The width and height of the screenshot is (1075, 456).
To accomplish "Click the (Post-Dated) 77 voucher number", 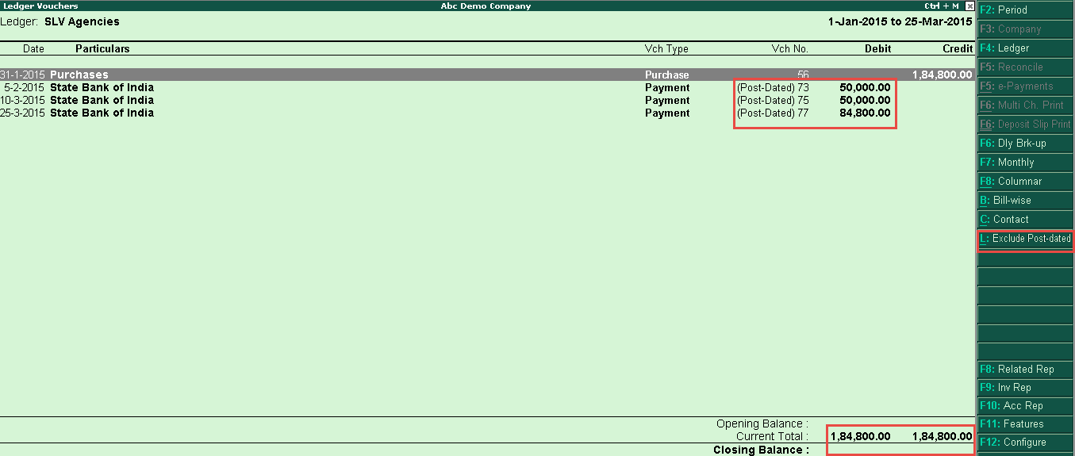I will pyautogui.click(x=773, y=113).
